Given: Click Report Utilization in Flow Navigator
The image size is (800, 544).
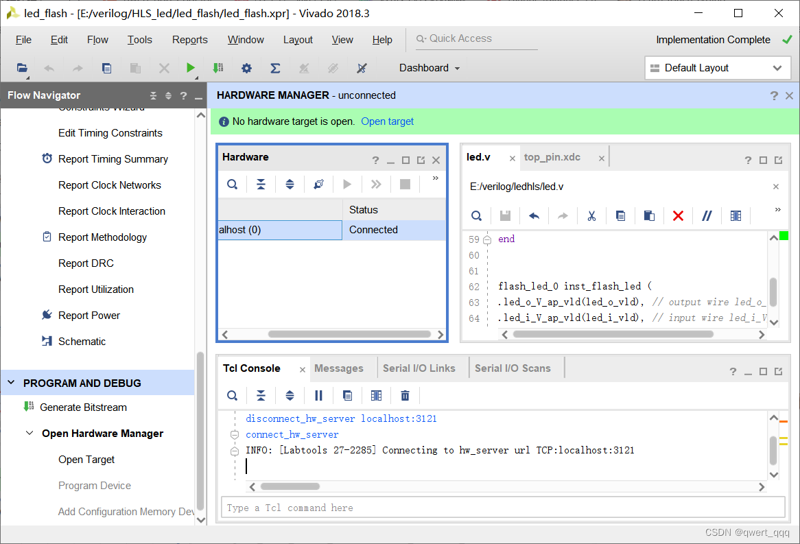Looking at the screenshot, I should [x=96, y=289].
